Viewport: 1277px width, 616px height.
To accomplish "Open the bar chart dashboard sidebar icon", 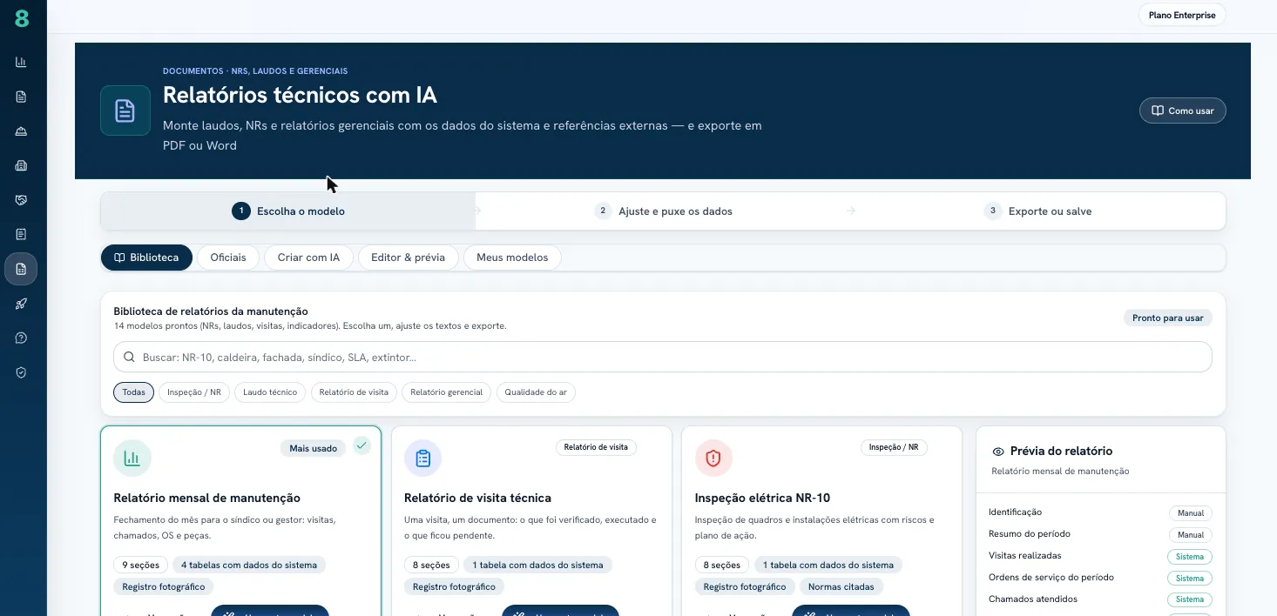I will 21,62.
